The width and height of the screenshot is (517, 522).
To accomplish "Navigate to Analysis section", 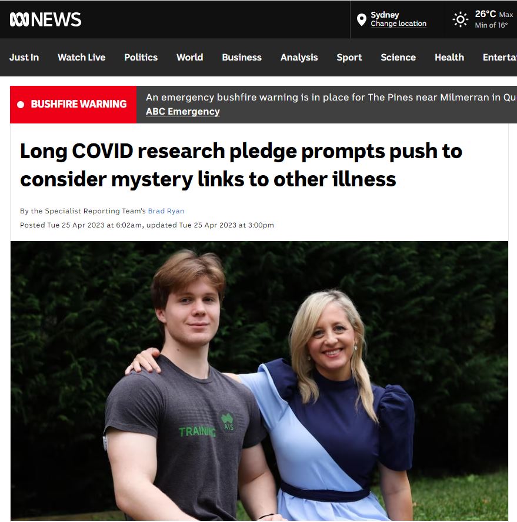I will tap(299, 57).
